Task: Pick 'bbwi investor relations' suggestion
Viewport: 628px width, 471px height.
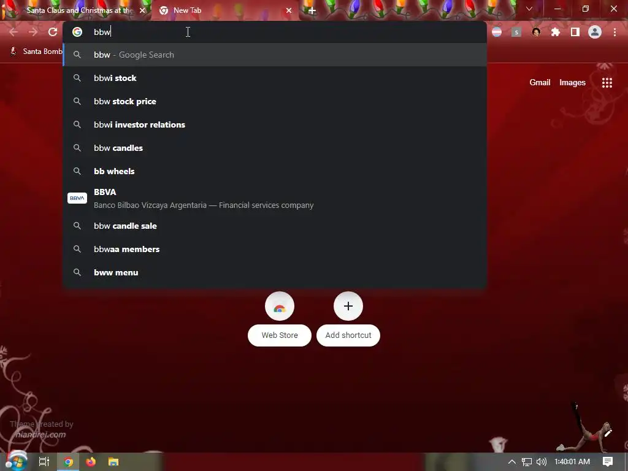Action: pyautogui.click(x=275, y=124)
